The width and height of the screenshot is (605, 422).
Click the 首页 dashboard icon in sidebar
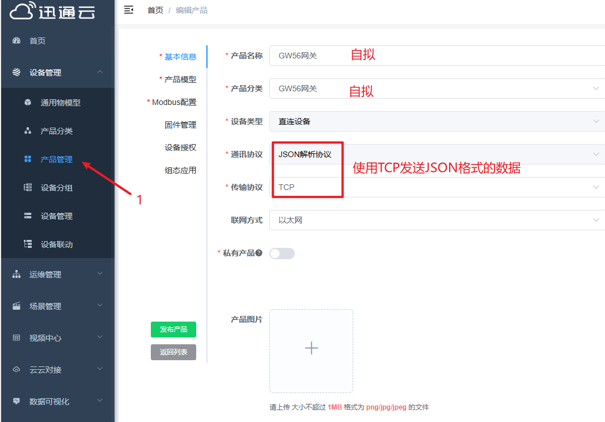pyautogui.click(x=16, y=41)
